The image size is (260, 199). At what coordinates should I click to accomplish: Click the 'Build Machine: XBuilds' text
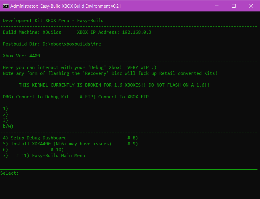click(x=32, y=32)
